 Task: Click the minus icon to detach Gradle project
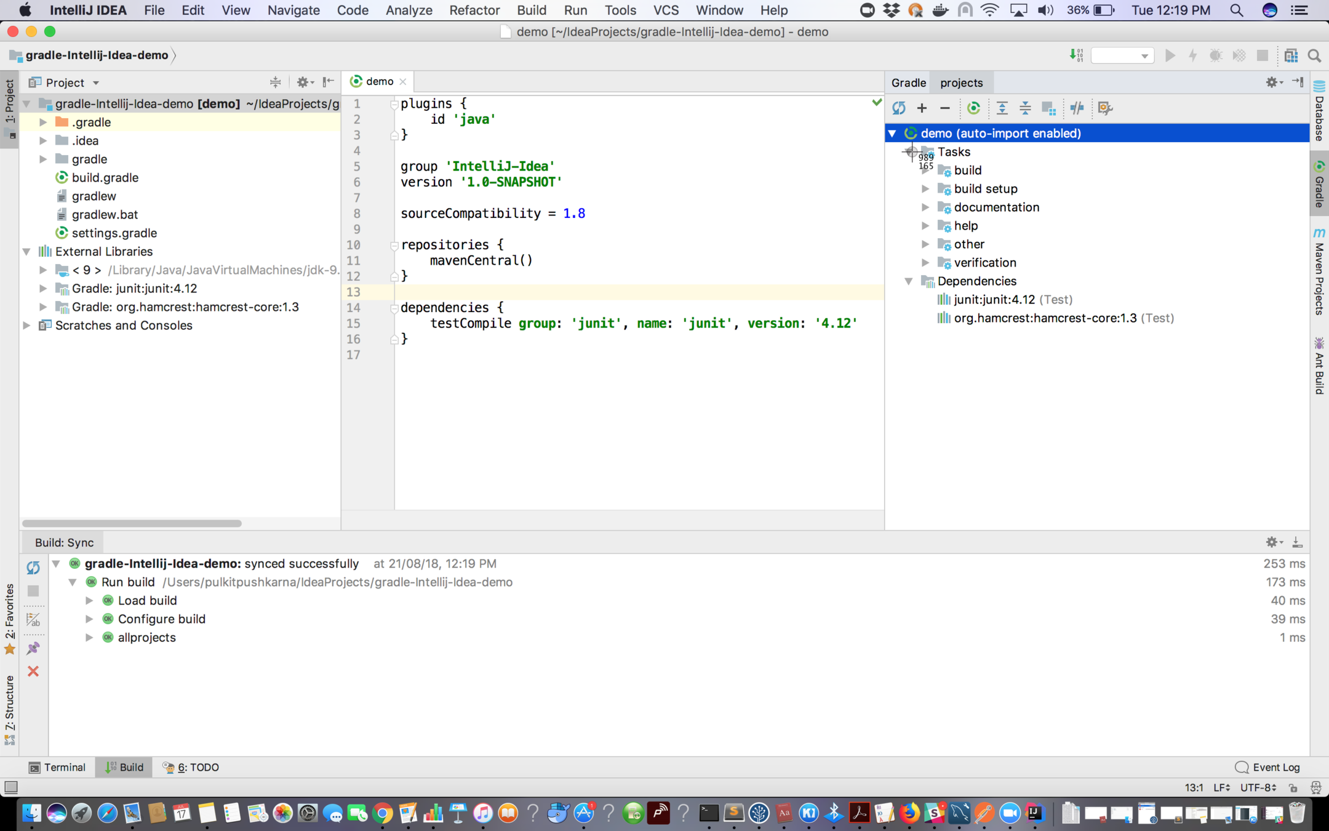[945, 108]
